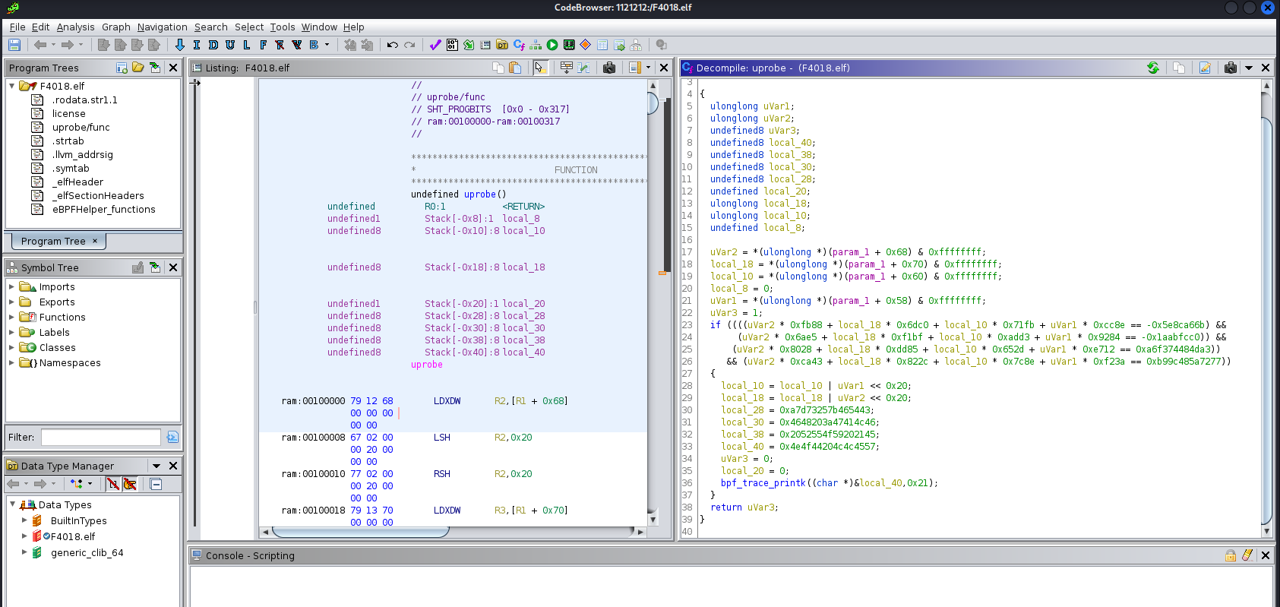Re-decompile using the green refresh icon
Screen dimensions: 1280x607
[x=1153, y=68]
